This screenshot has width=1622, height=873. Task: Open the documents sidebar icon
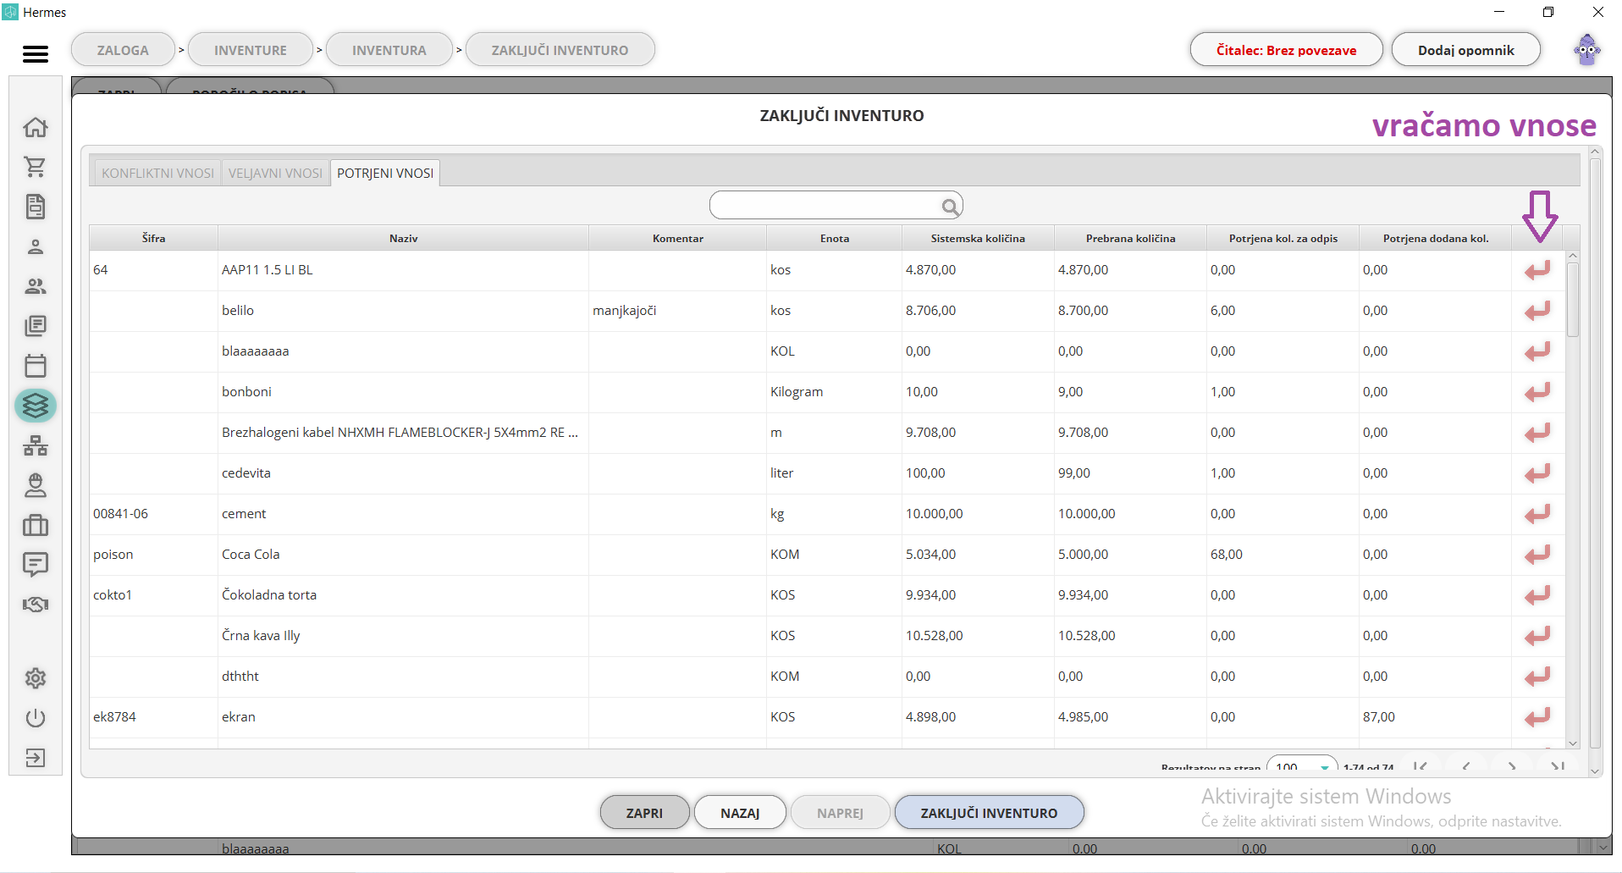[36, 207]
